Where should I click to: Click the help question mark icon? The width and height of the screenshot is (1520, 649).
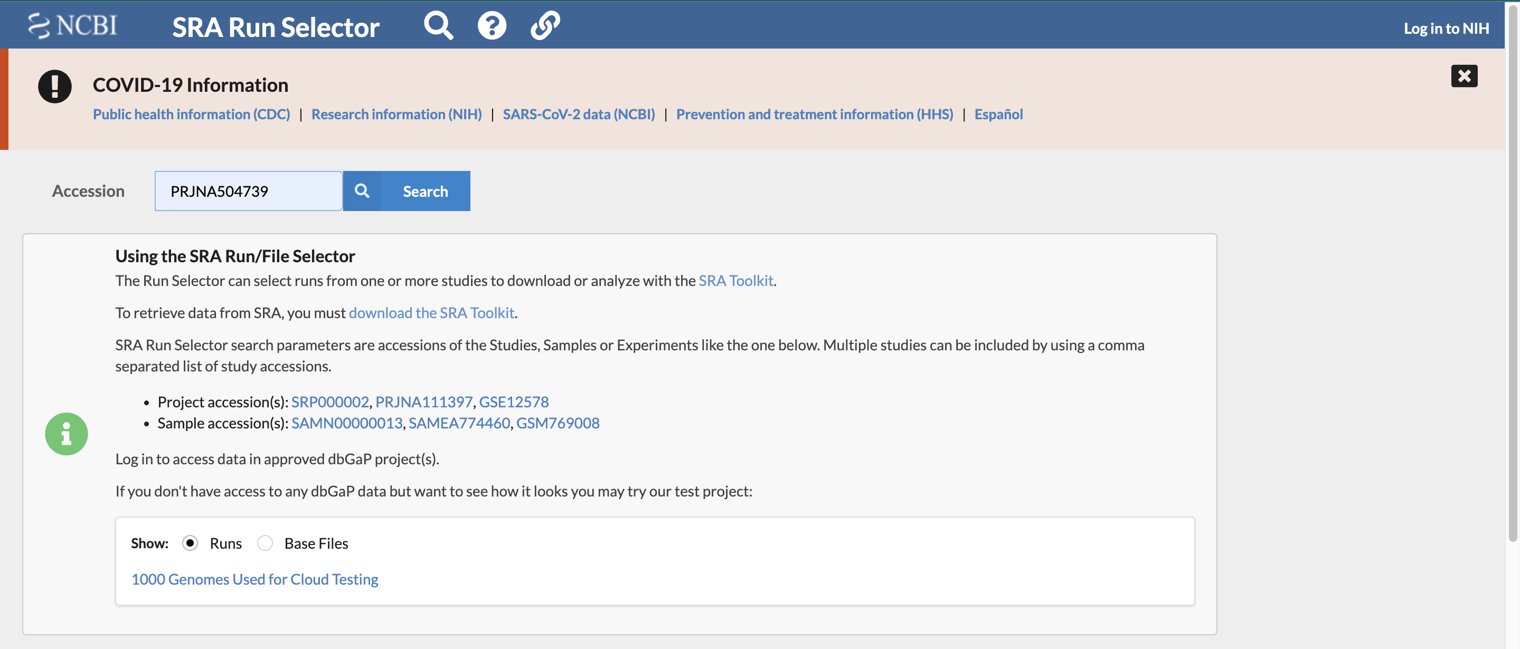click(492, 24)
